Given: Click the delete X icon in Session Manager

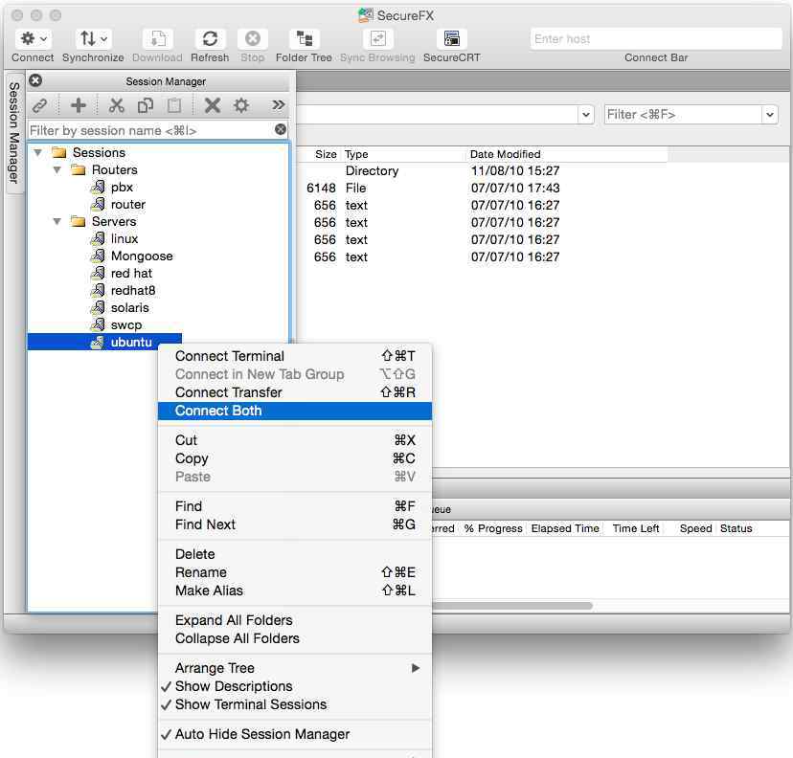Looking at the screenshot, I should tap(213, 105).
